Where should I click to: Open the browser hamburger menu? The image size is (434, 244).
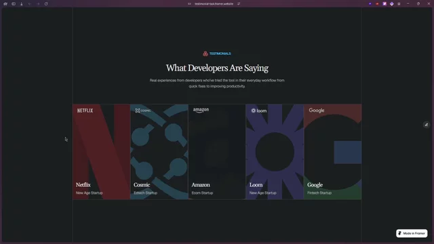pos(399,4)
